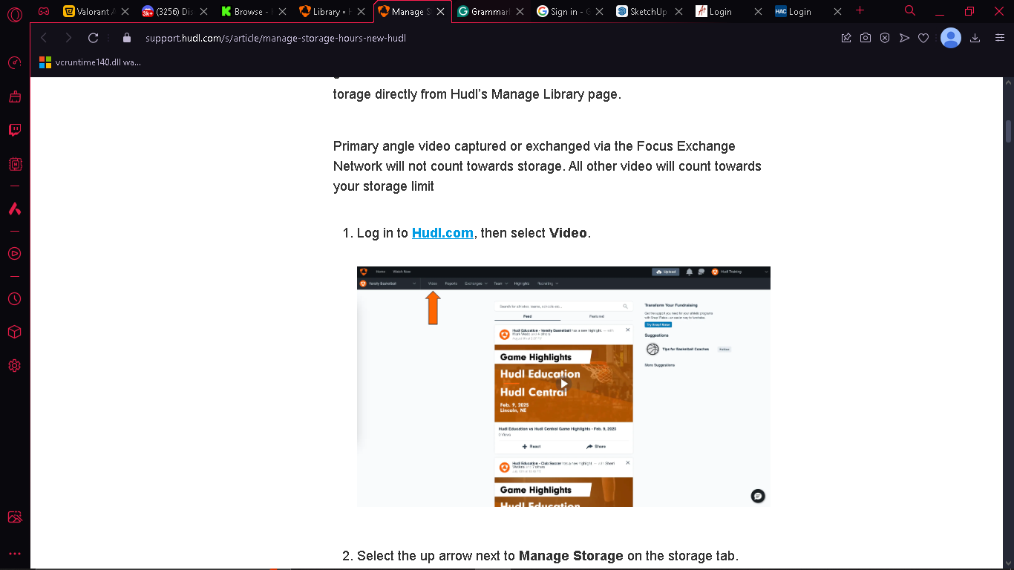This screenshot has width=1014, height=570.
Task: Click the page vertical scrollbar thumb
Action: [x=1008, y=131]
